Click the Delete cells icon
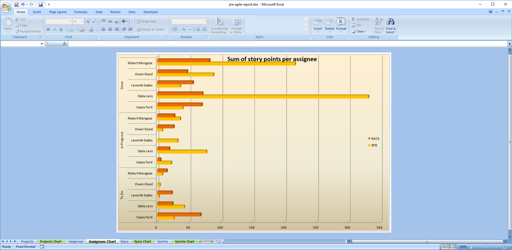 pos(329,22)
